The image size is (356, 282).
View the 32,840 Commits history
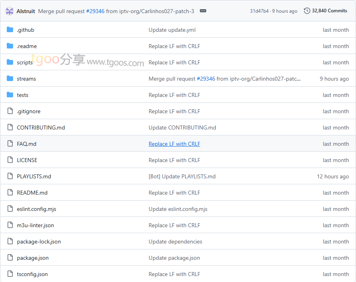pos(329,11)
